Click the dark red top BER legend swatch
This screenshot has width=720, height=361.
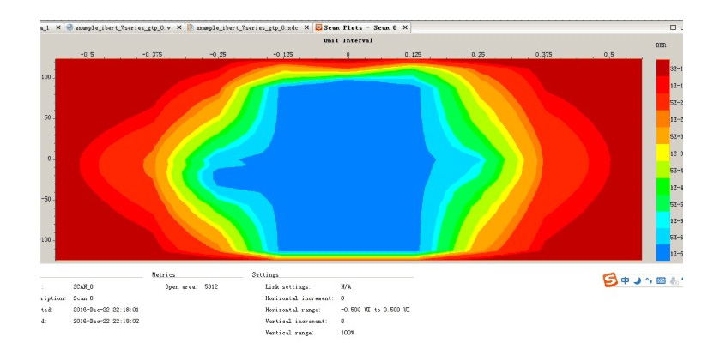point(663,68)
